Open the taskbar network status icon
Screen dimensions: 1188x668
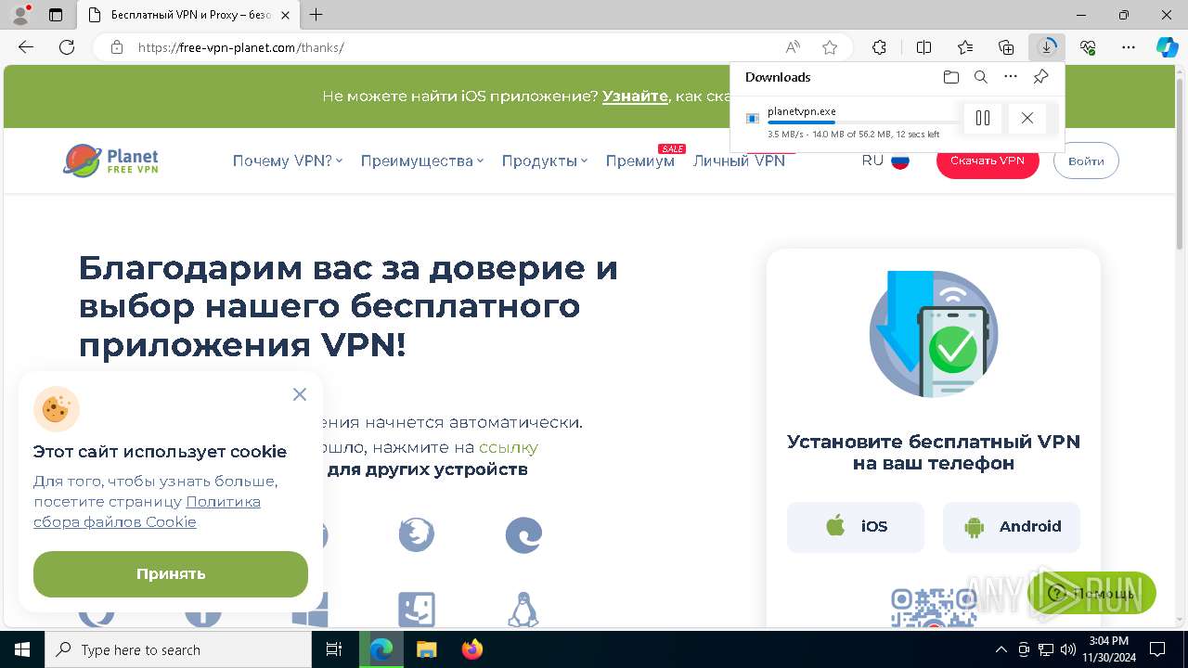tap(1046, 649)
